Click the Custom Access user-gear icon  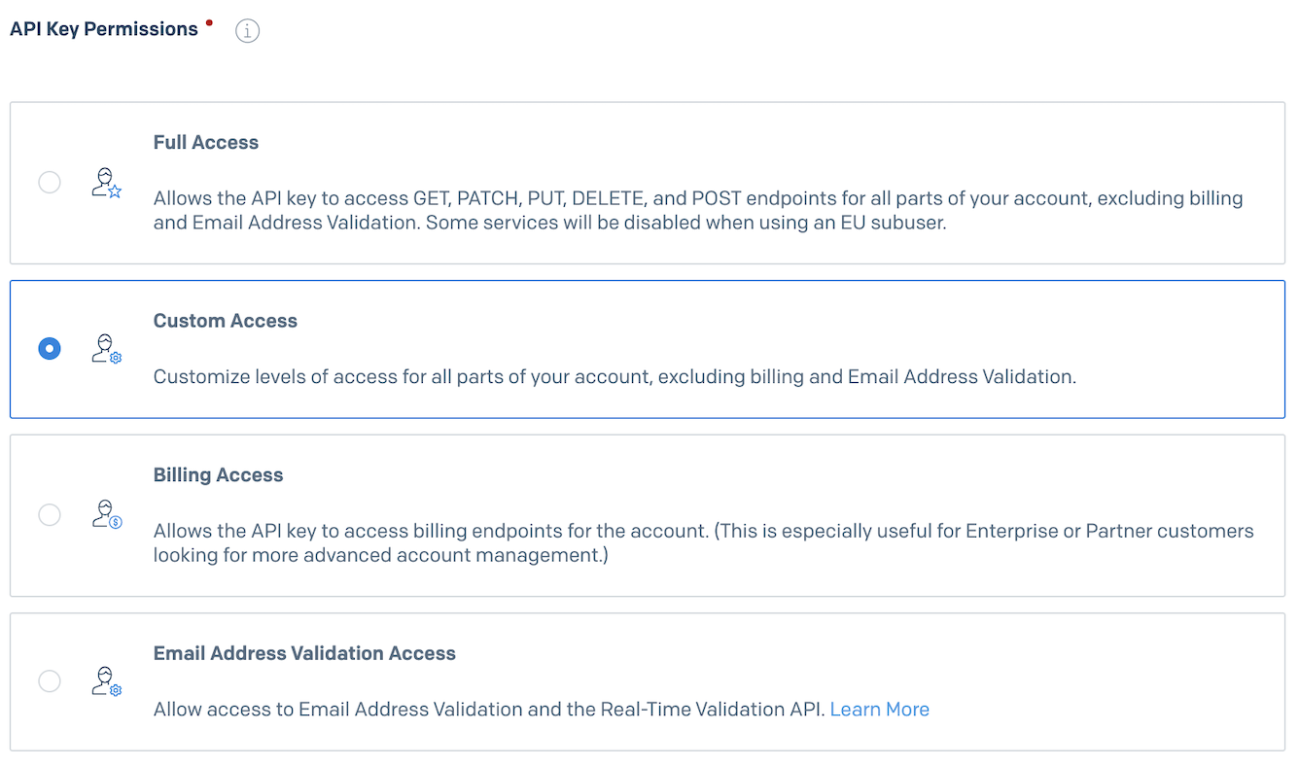click(107, 348)
